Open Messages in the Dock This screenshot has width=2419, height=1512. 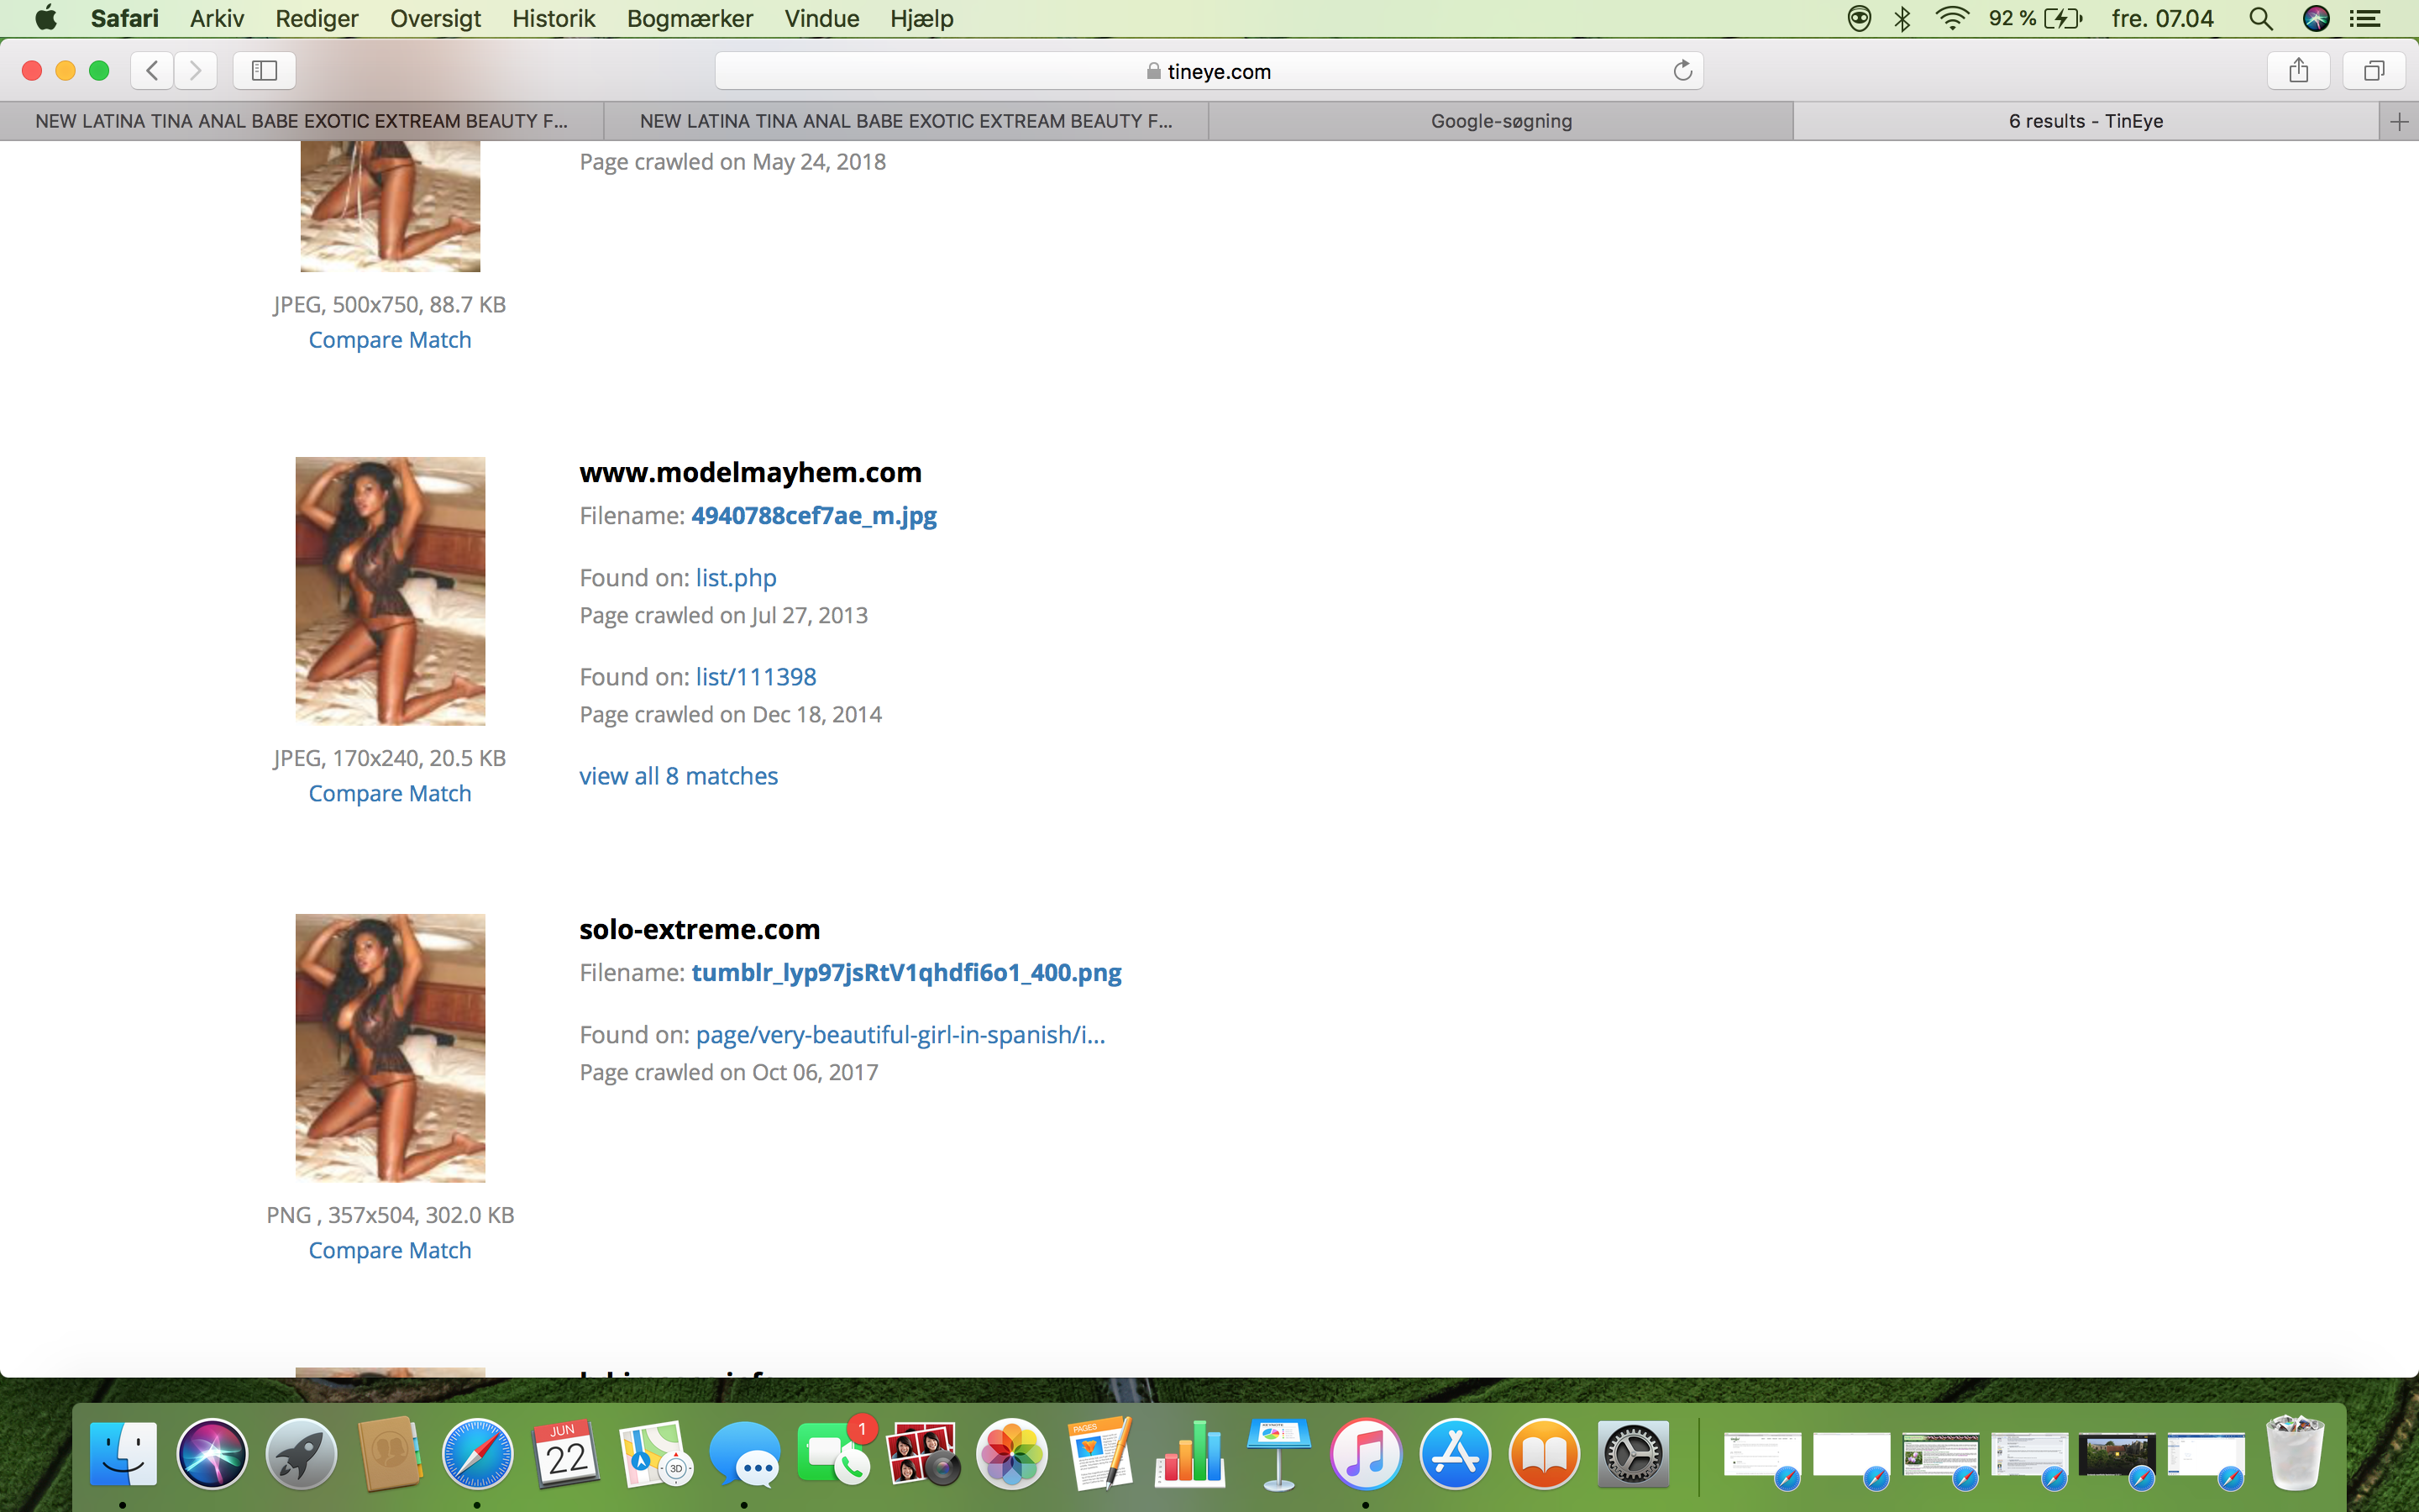pos(745,1454)
